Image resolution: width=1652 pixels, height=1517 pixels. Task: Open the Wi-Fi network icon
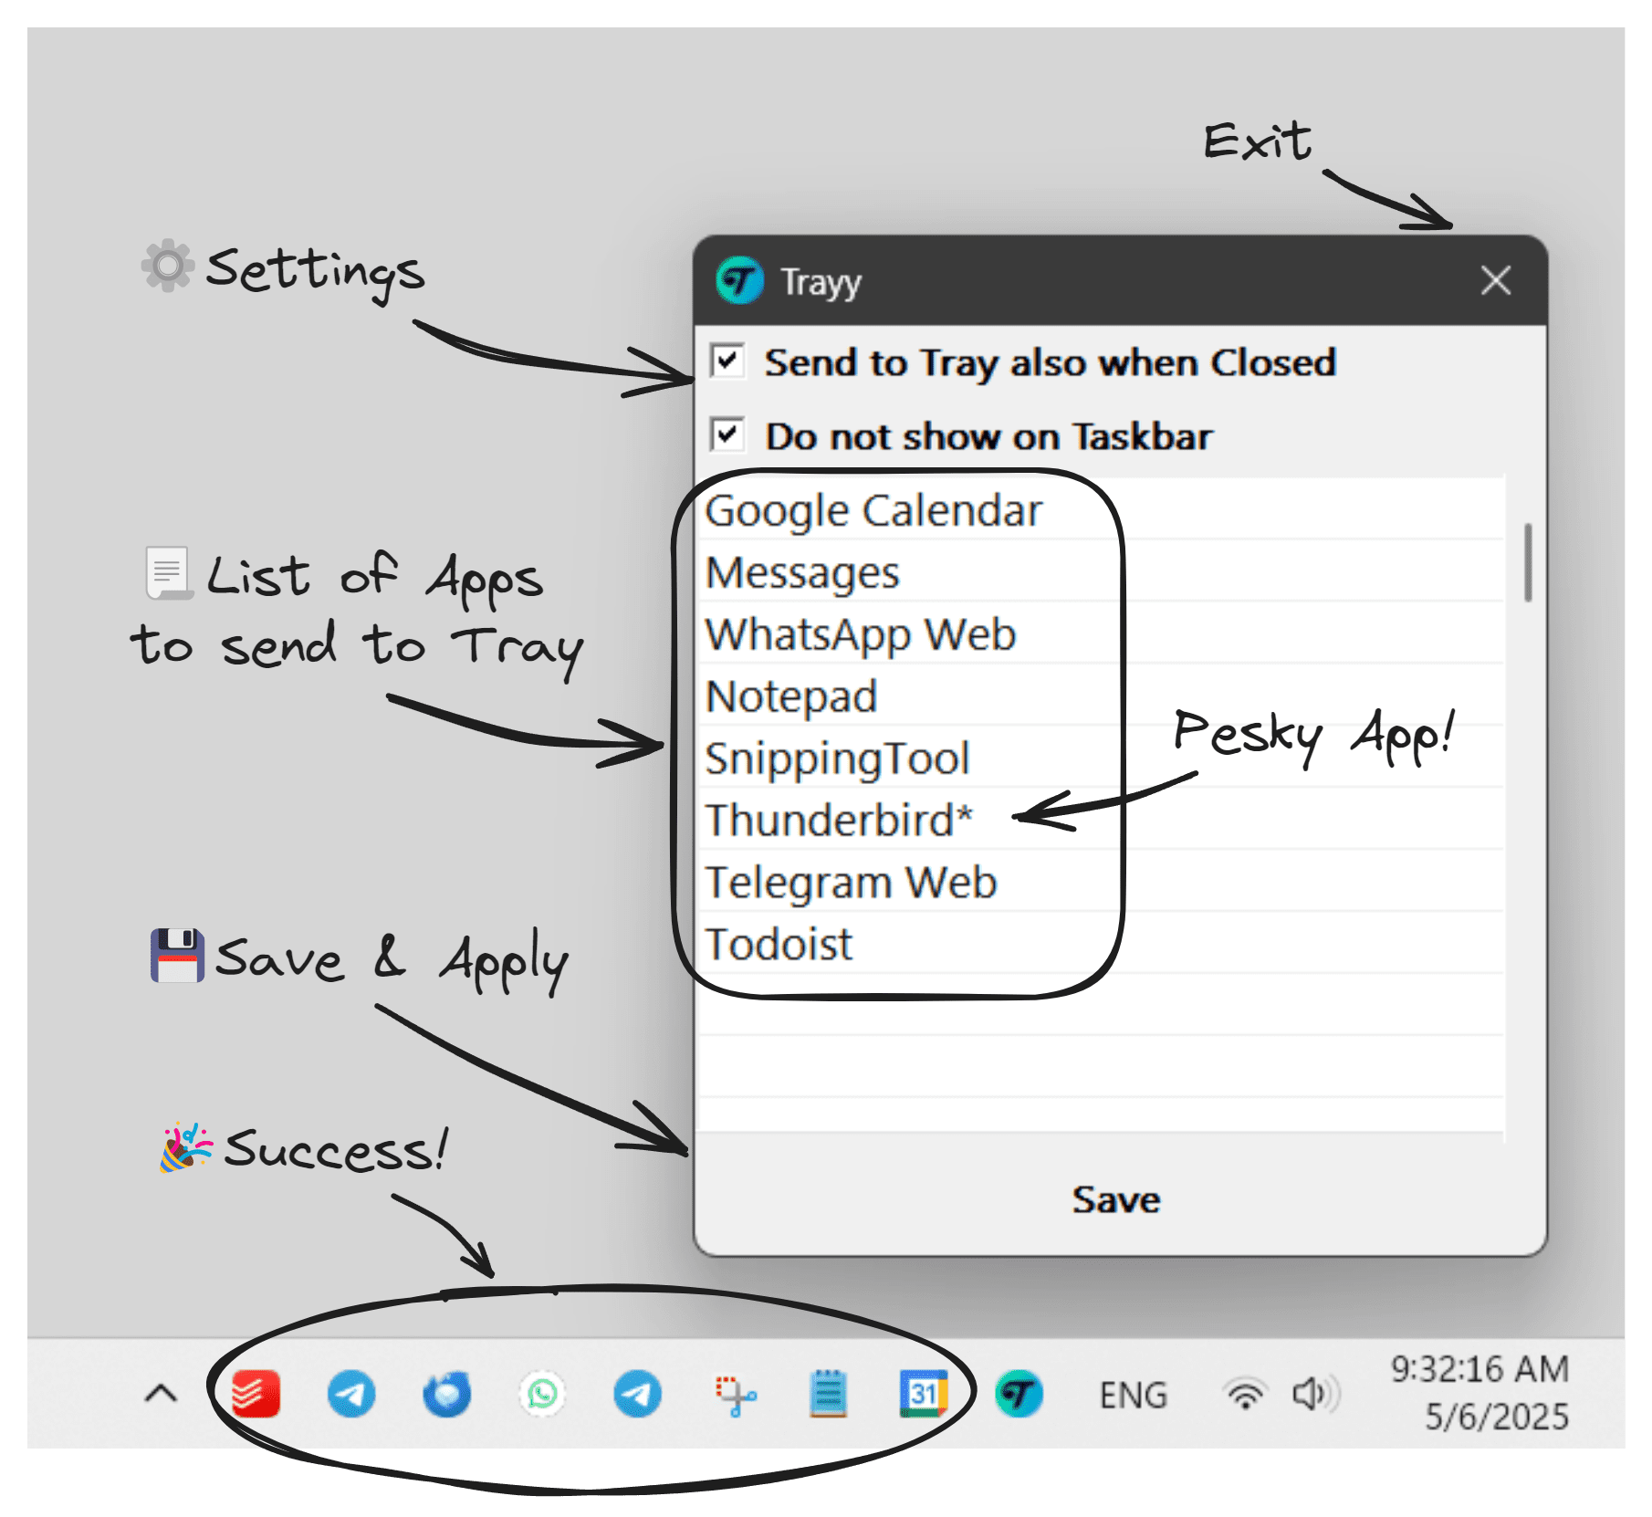click(x=1246, y=1394)
